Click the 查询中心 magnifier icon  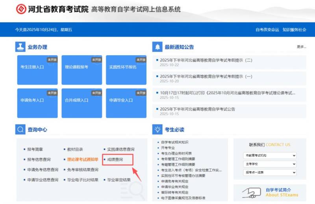coord(20,129)
